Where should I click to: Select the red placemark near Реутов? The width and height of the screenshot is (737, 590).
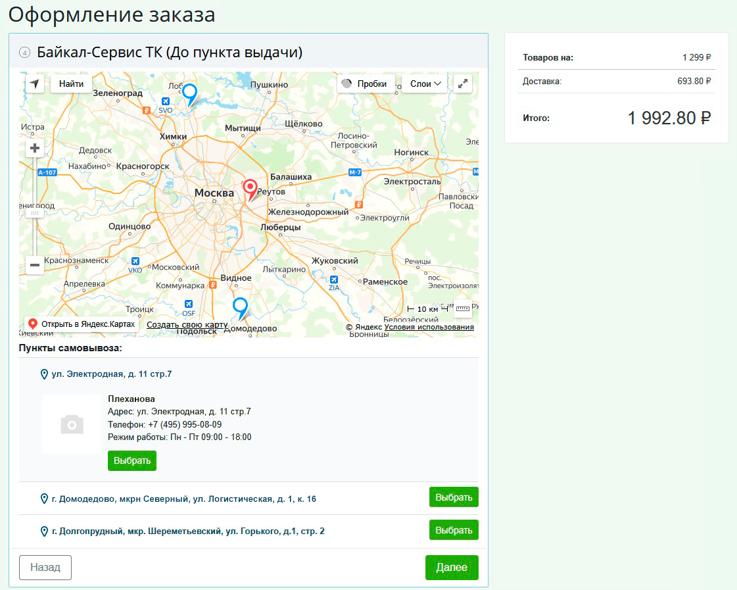point(250,189)
